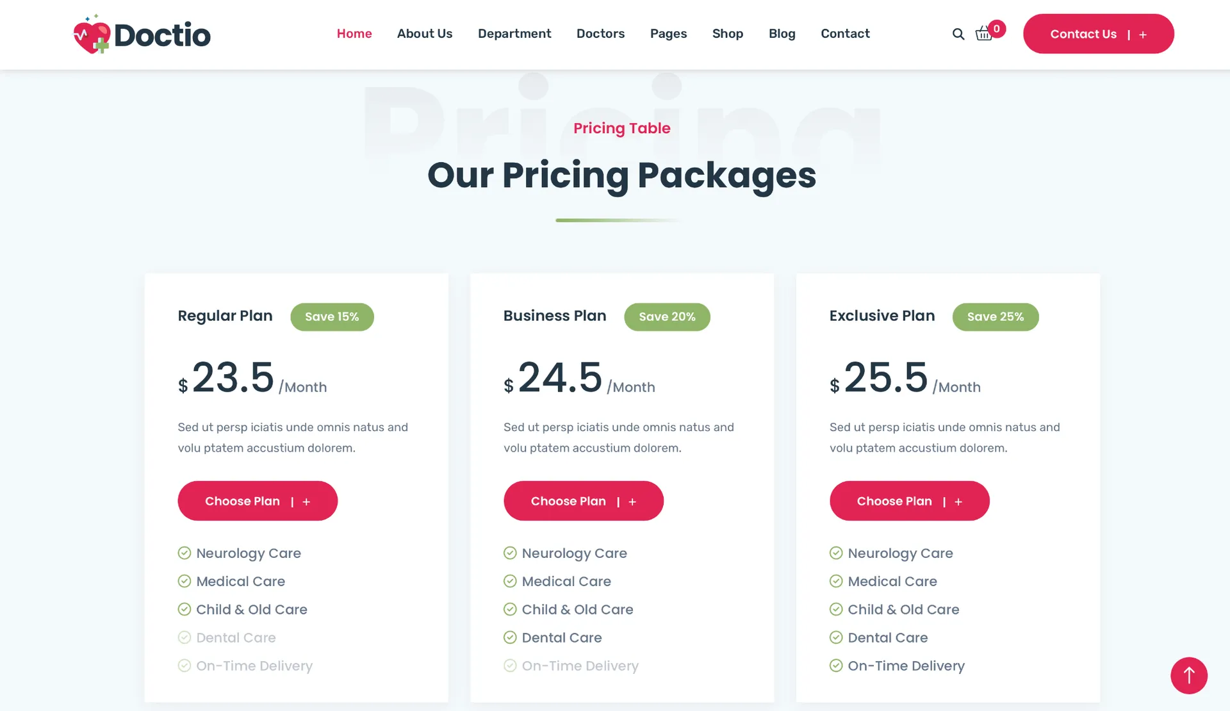Click the checkmark next to Exclusive Plan On-Time Delivery
Viewport: 1230px width, 711px height.
tap(836, 666)
